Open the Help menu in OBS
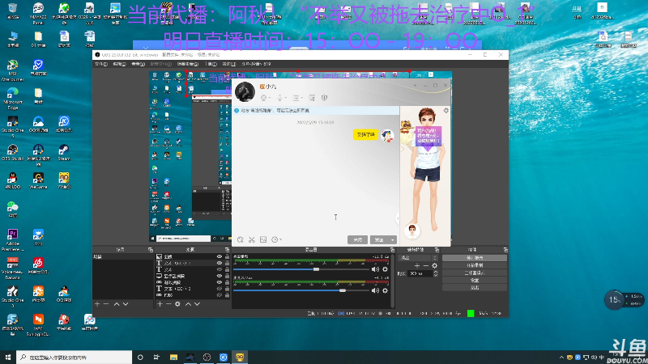The height and width of the screenshot is (364, 648). [x=228, y=64]
